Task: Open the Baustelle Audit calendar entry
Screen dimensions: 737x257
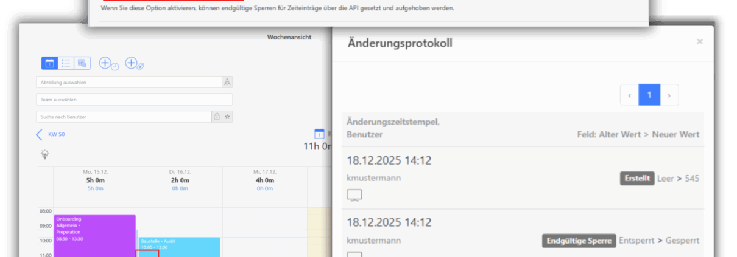Action: click(x=180, y=247)
